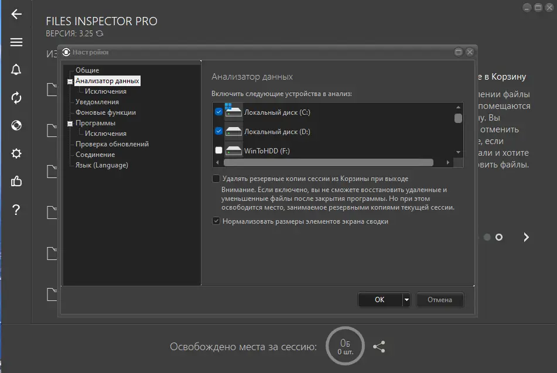Click device list scroll up arrow
557x373 pixels.
pos(458,107)
